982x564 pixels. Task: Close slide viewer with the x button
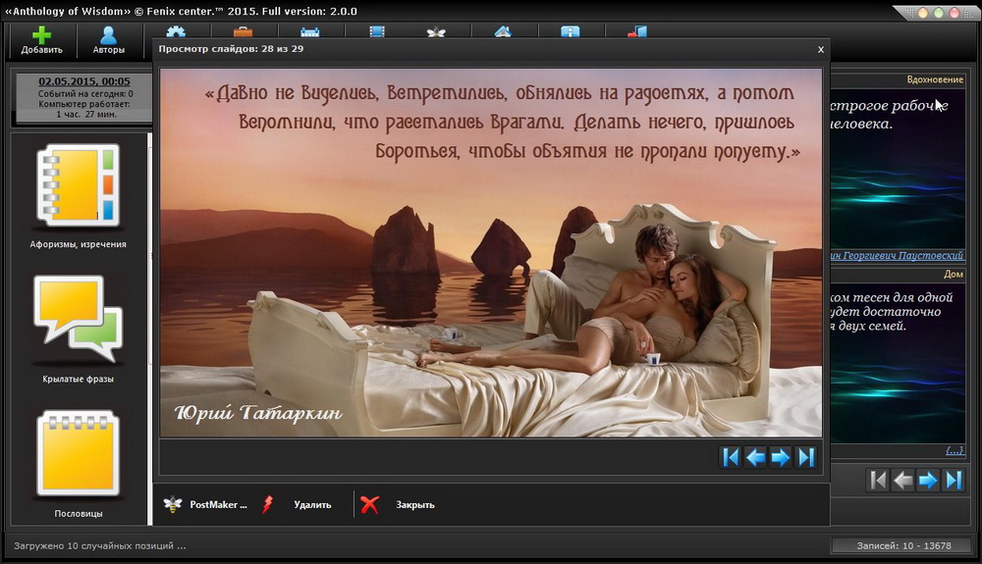pyautogui.click(x=820, y=48)
